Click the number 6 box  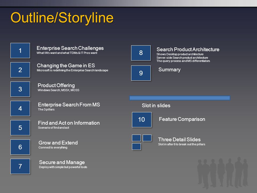(20, 147)
